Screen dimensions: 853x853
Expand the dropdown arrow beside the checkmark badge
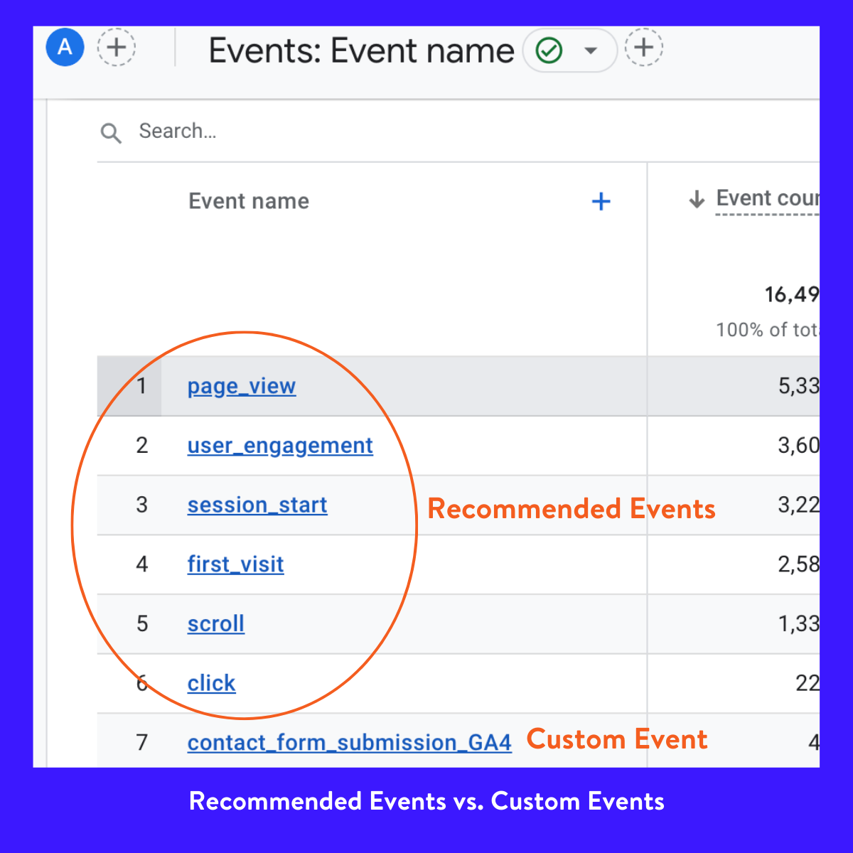[591, 51]
